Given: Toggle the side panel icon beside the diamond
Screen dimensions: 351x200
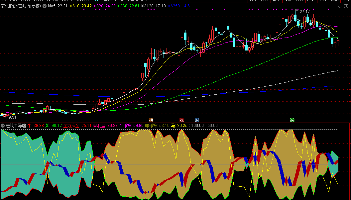Looking at the screenshot, I should point(346,6).
